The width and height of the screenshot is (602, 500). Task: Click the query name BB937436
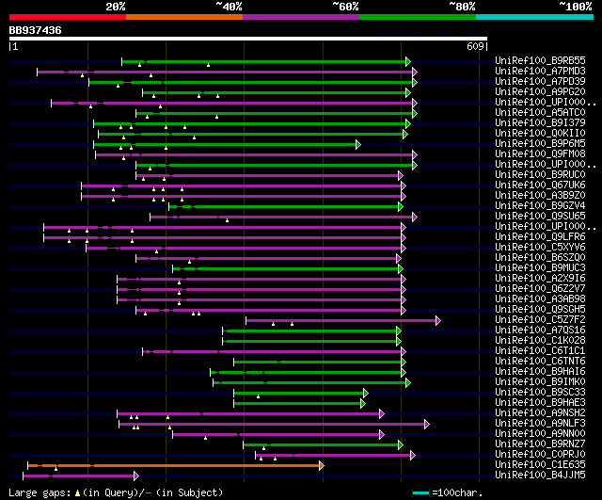pyautogui.click(x=35, y=30)
